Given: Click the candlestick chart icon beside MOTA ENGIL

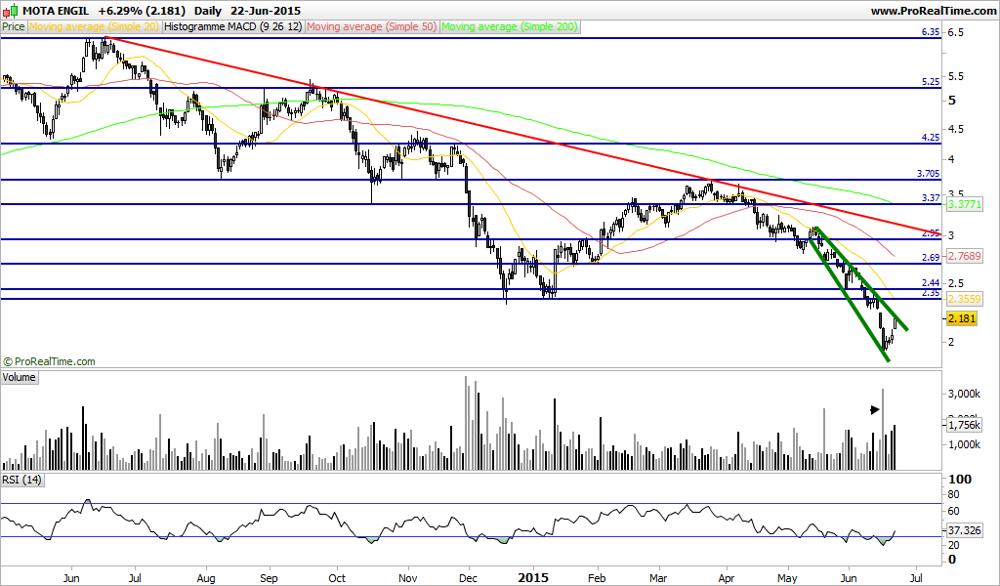Looking at the screenshot, I should [x=11, y=11].
